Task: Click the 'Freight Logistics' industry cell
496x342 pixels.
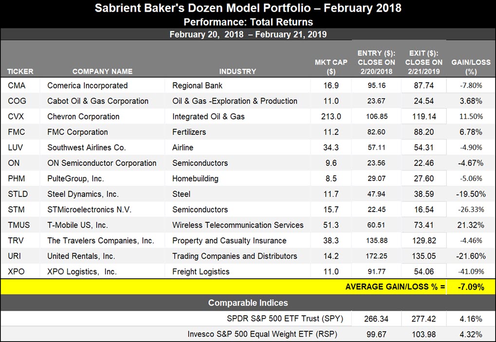Action: click(x=201, y=271)
